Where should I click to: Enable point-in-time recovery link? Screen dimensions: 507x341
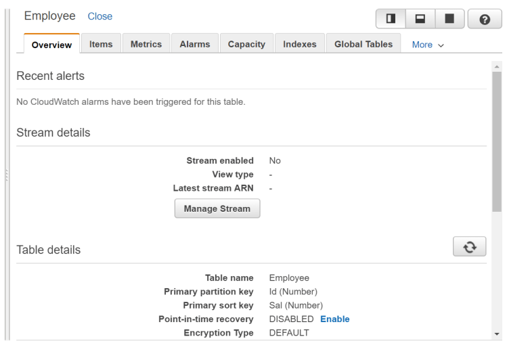335,319
